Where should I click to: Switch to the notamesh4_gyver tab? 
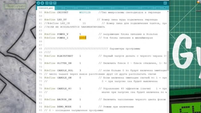pos(46,8)
